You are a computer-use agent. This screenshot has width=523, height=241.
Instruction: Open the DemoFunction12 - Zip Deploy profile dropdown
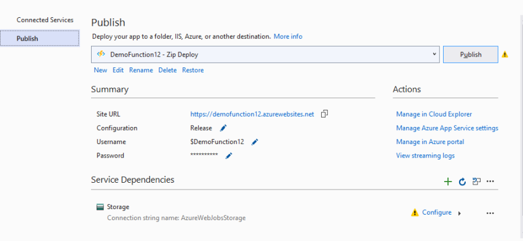point(265,55)
